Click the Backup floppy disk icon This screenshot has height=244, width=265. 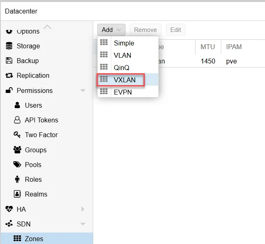pos(9,61)
